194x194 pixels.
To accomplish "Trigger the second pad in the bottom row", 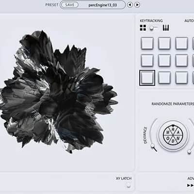I will (164, 78).
